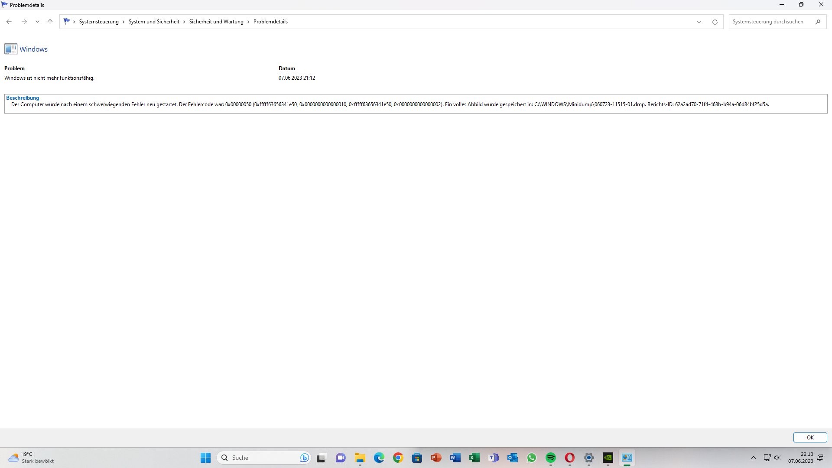Navigate back with the arrow icon

[9, 21]
